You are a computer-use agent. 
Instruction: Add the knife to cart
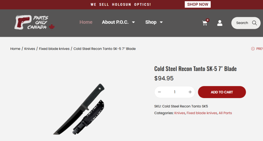click(222, 92)
